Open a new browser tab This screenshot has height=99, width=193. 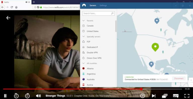(x=34, y=2)
